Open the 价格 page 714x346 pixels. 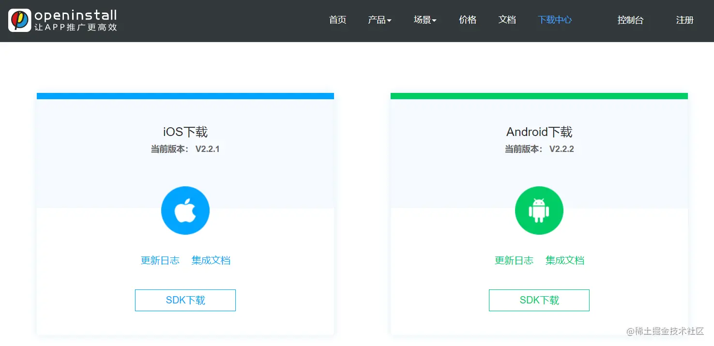point(468,20)
